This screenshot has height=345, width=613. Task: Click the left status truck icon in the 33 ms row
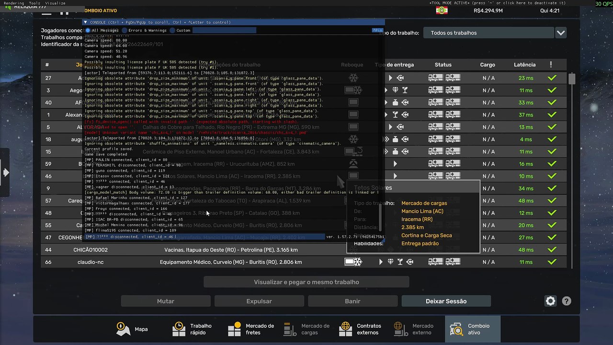click(435, 103)
